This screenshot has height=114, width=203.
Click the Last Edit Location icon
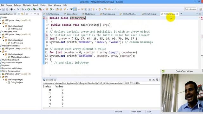pyautogui.click(x=106, y=9)
